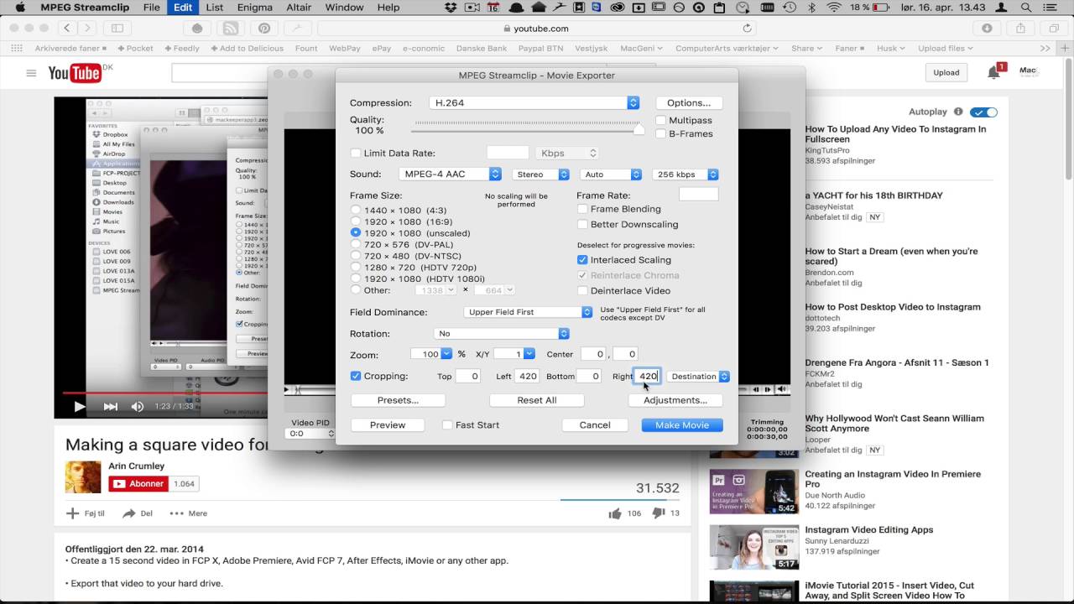Image resolution: width=1074 pixels, height=604 pixels.
Task: Enable the Limit Data Rate checkbox
Action: pos(356,154)
